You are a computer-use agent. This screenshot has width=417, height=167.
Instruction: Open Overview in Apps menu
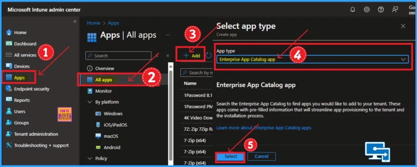tap(105, 68)
